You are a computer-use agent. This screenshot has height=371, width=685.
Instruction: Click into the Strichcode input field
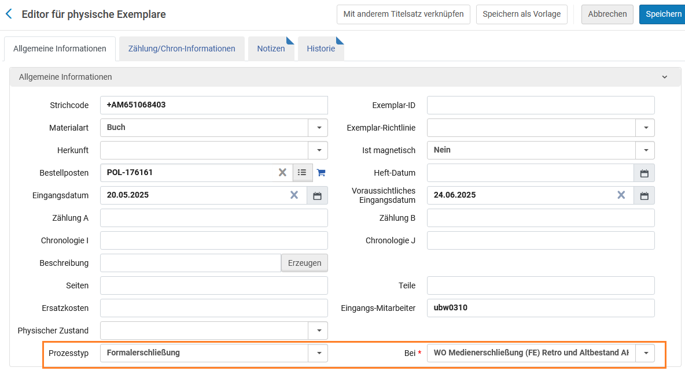[x=214, y=105]
